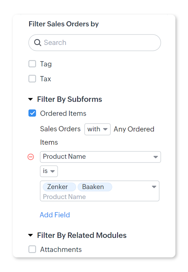Enable the Tag filter checkbox
Screen dimensions: 188x272
32,64
